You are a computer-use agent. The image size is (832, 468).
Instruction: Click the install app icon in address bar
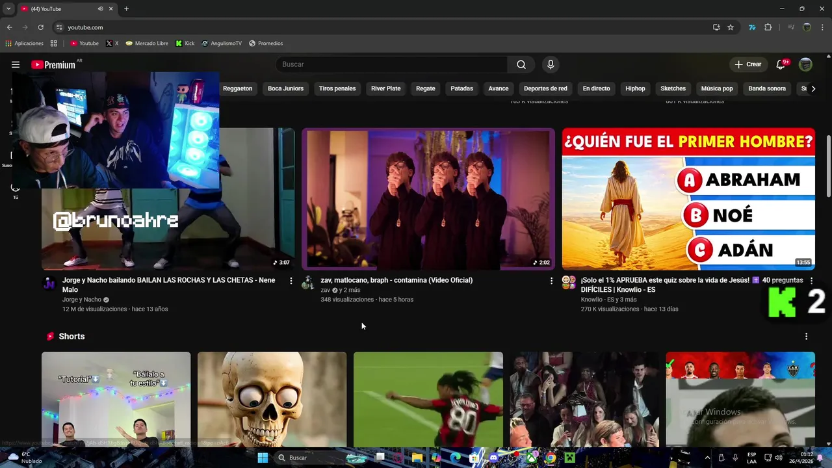716,27
